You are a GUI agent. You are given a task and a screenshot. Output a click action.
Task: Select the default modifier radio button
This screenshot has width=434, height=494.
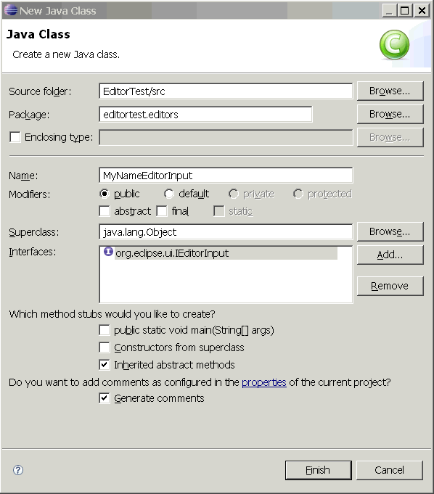pos(169,194)
